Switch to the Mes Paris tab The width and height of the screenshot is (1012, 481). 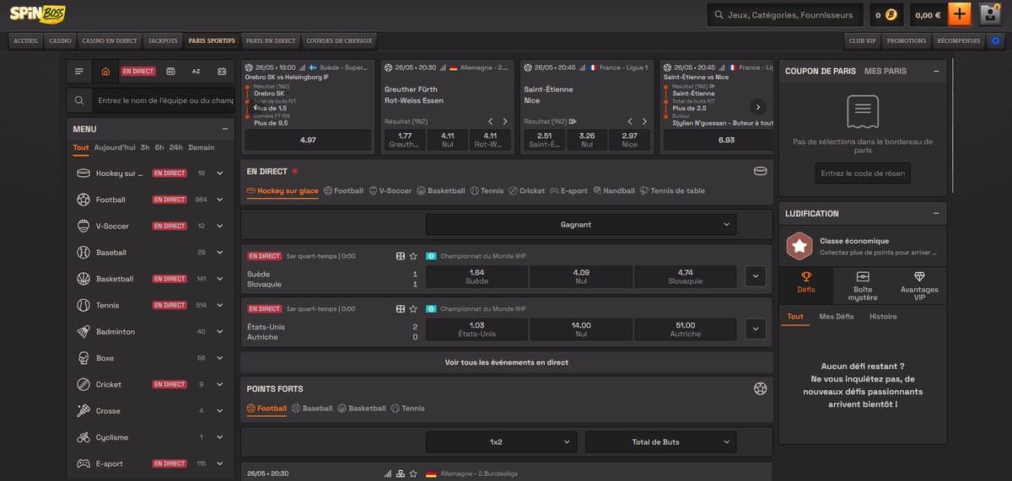pyautogui.click(x=885, y=72)
